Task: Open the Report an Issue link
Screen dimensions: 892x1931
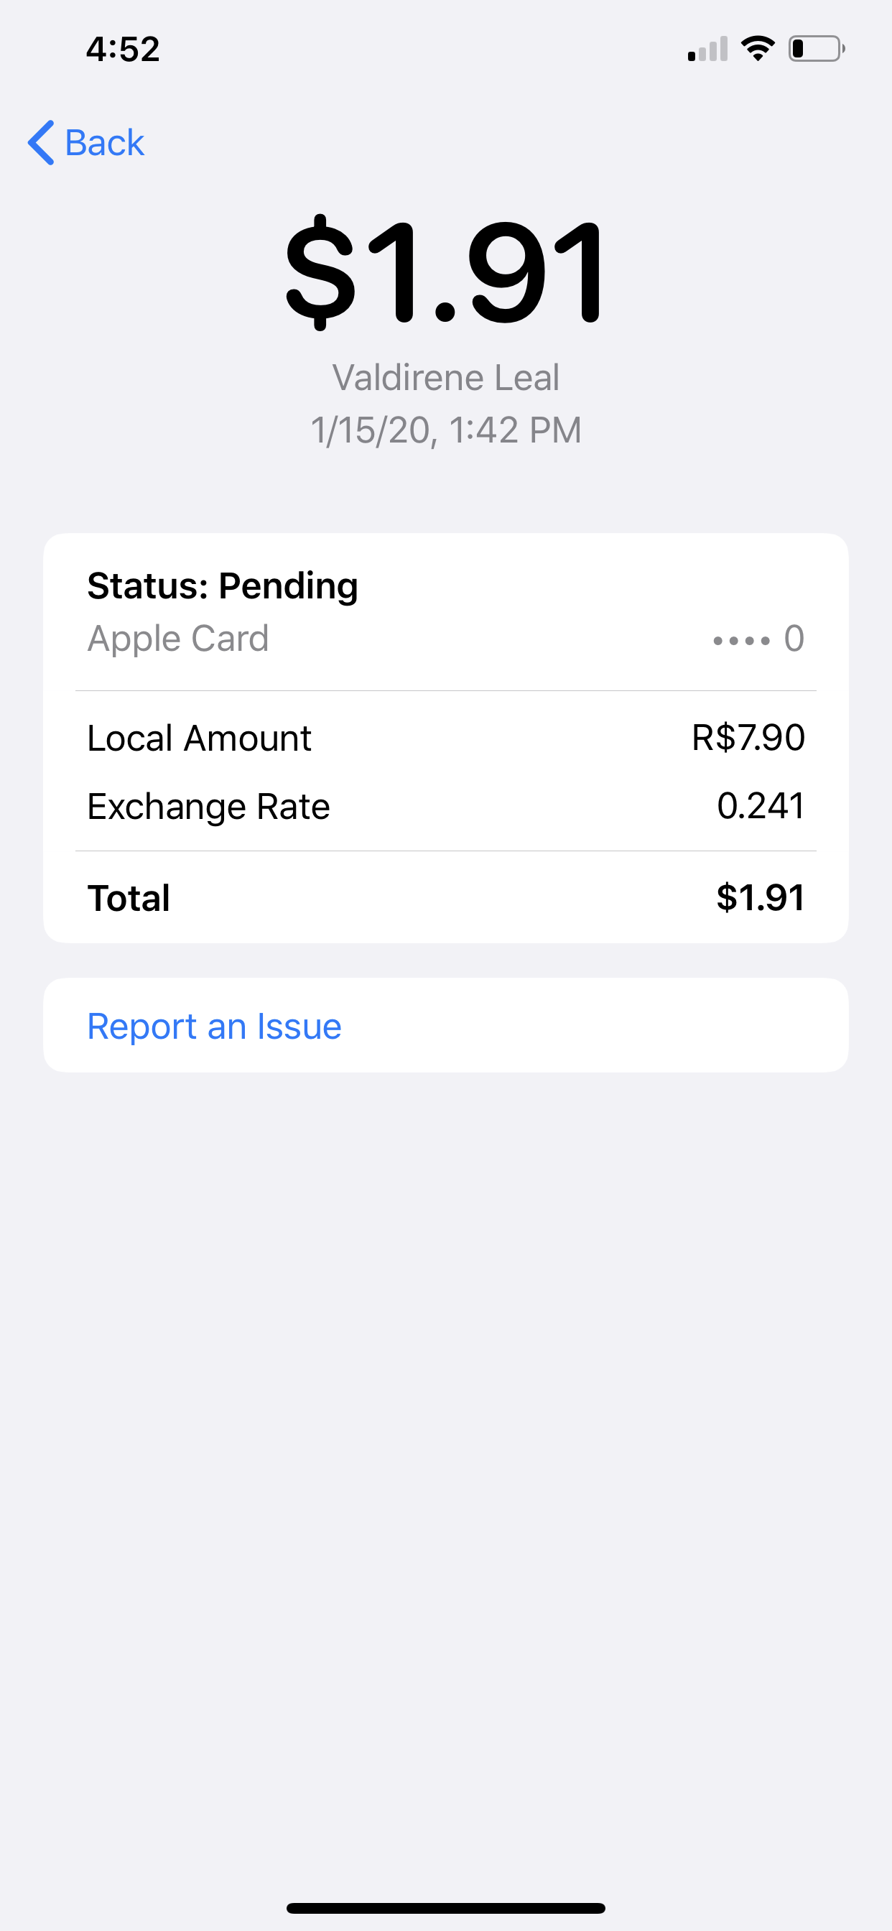Action: click(x=214, y=1027)
